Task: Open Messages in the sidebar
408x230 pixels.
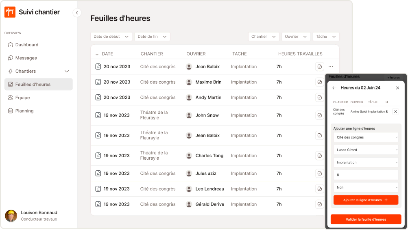Action: 39,58
